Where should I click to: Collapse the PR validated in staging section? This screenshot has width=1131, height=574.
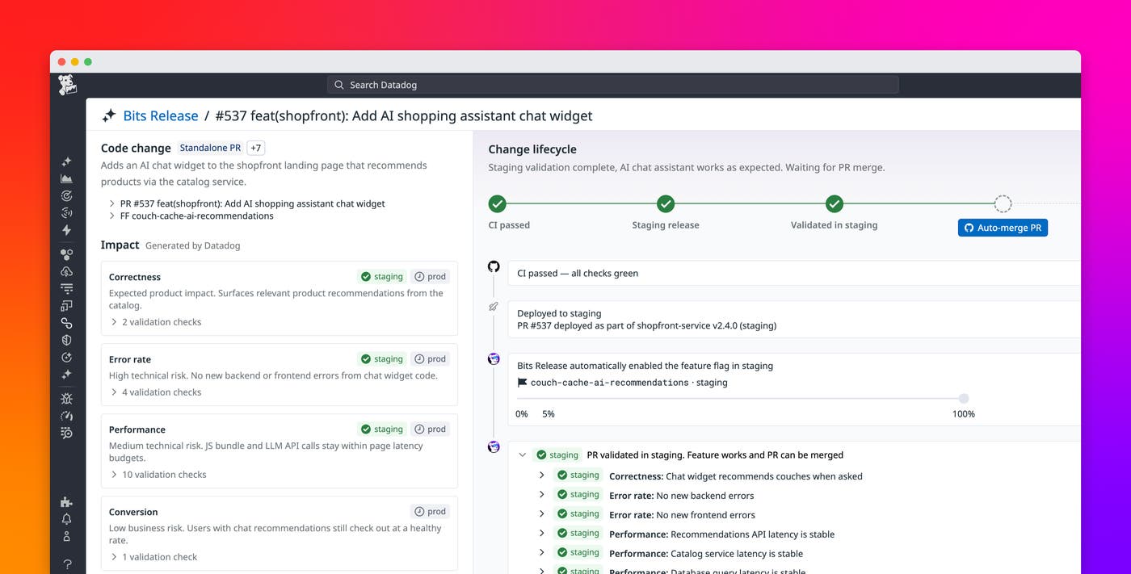(x=522, y=455)
